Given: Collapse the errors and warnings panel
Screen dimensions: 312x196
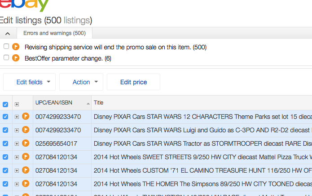Looking at the screenshot, I should (x=8, y=33).
